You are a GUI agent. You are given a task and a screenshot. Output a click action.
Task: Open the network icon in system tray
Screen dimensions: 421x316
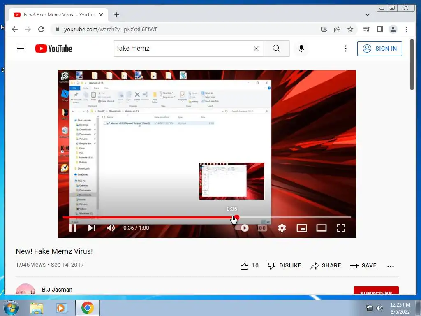370,308
